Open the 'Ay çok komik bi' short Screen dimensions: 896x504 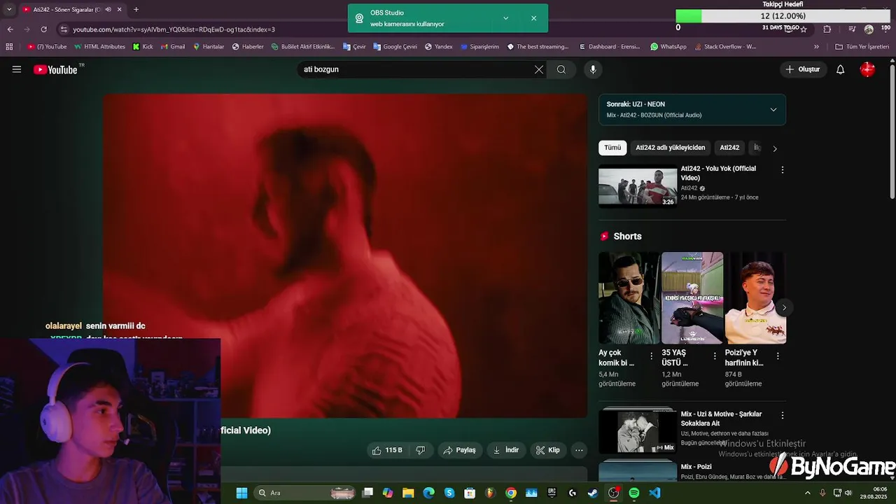tap(629, 297)
